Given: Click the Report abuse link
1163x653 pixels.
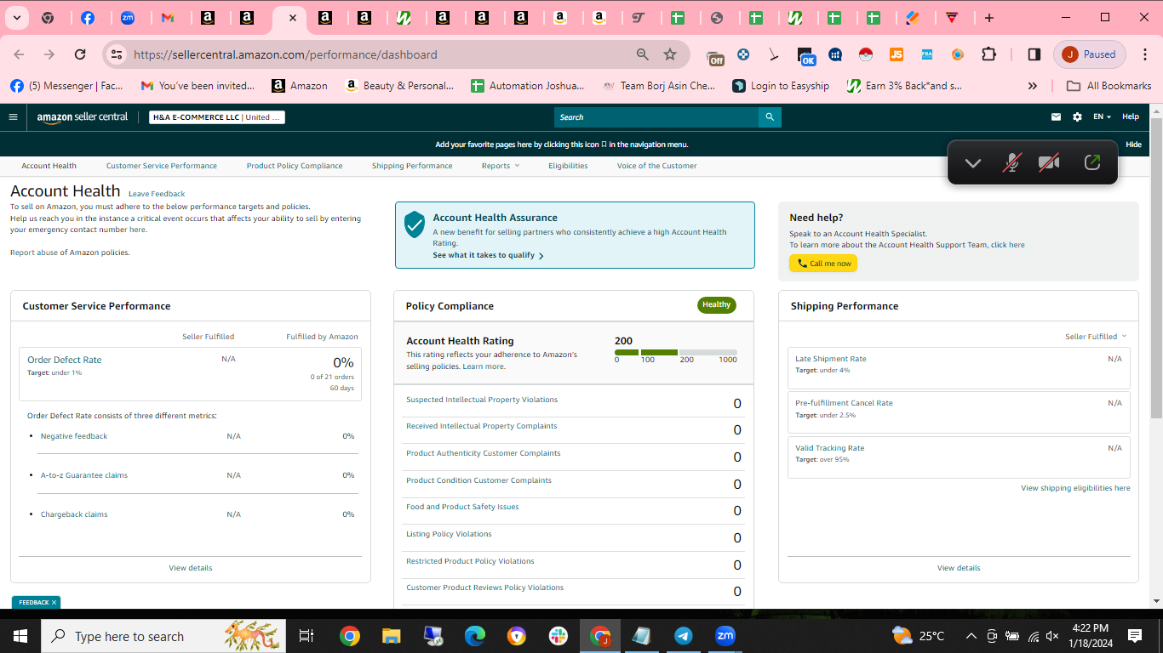Looking at the screenshot, I should point(34,253).
